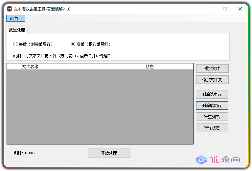Minimize the window
252x171 pixels.
pos(210,9)
